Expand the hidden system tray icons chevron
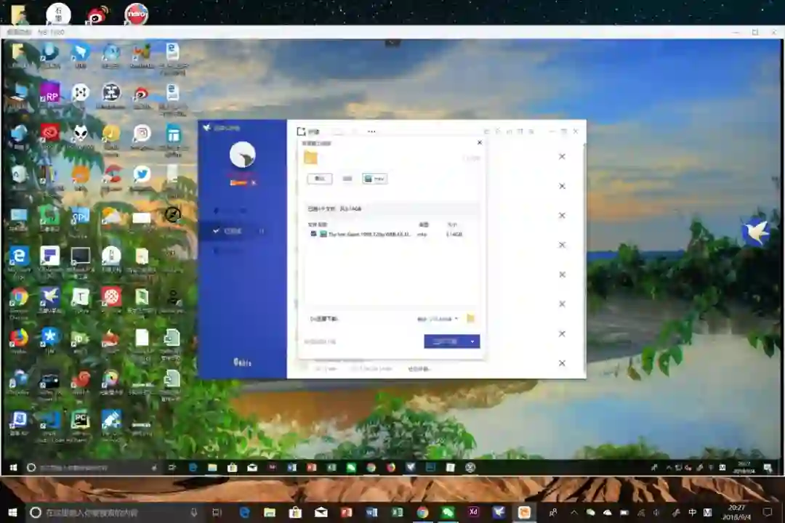This screenshot has width=785, height=523. click(573, 513)
